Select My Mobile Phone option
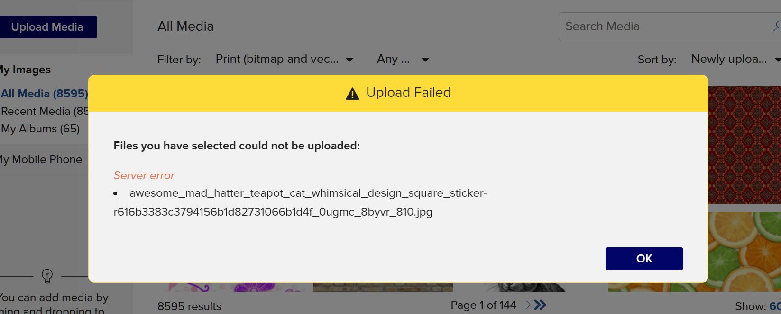Image resolution: width=781 pixels, height=314 pixels. point(41,159)
